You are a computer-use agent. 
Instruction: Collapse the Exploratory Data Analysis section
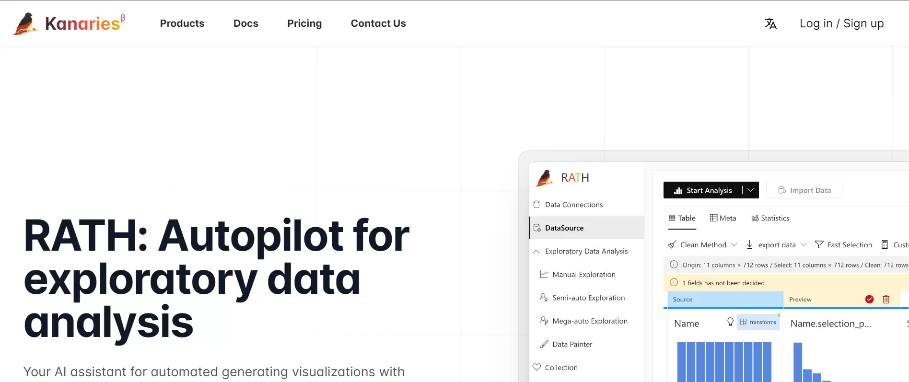(x=536, y=251)
